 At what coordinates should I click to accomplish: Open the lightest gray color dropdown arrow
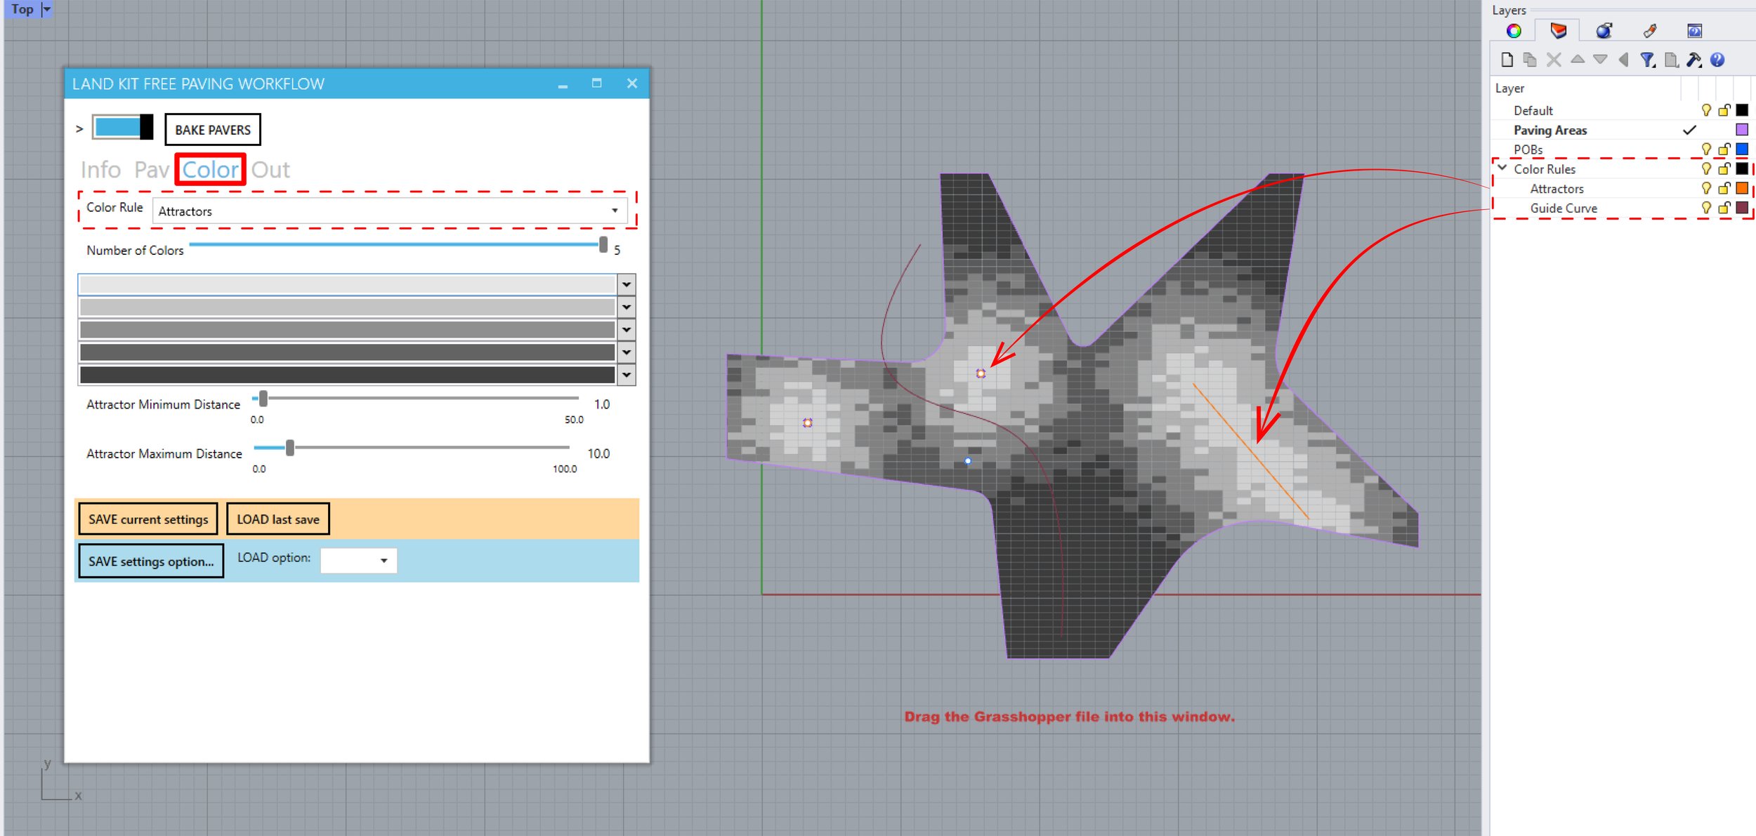tap(627, 284)
